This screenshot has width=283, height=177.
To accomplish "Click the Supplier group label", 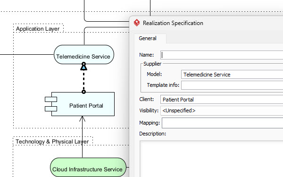I will [x=152, y=64].
